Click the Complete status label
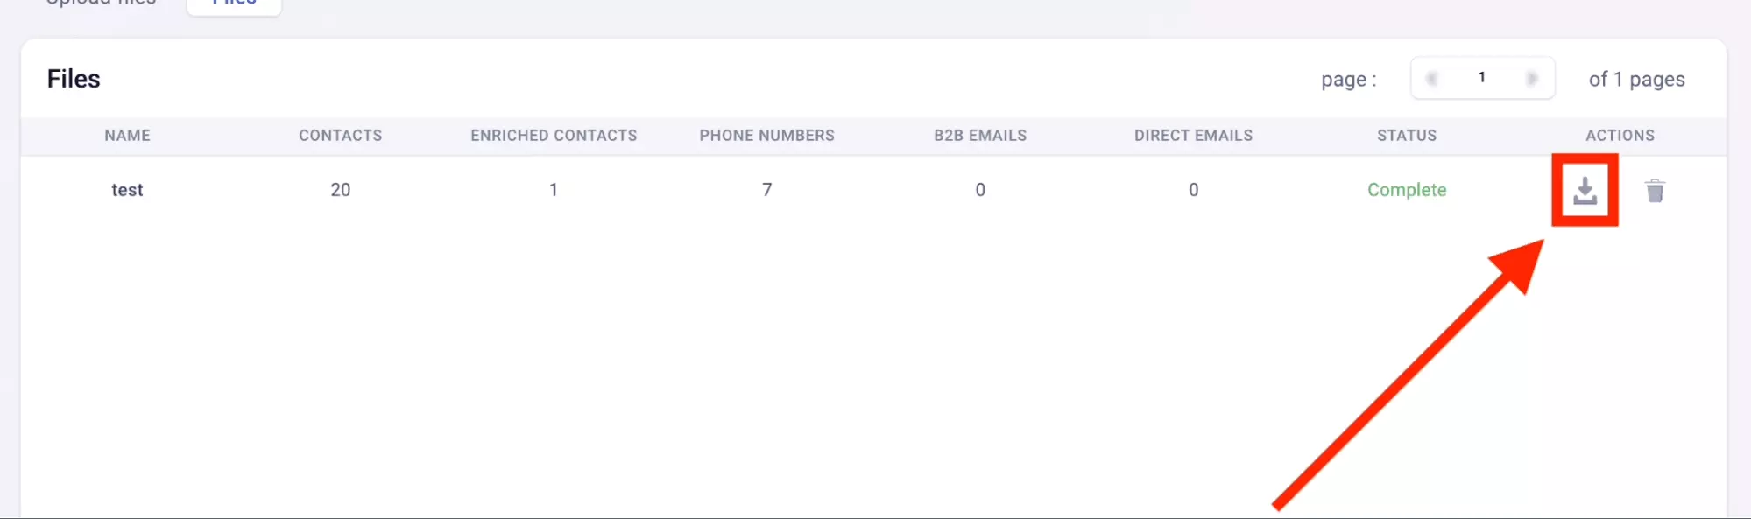 click(x=1406, y=190)
